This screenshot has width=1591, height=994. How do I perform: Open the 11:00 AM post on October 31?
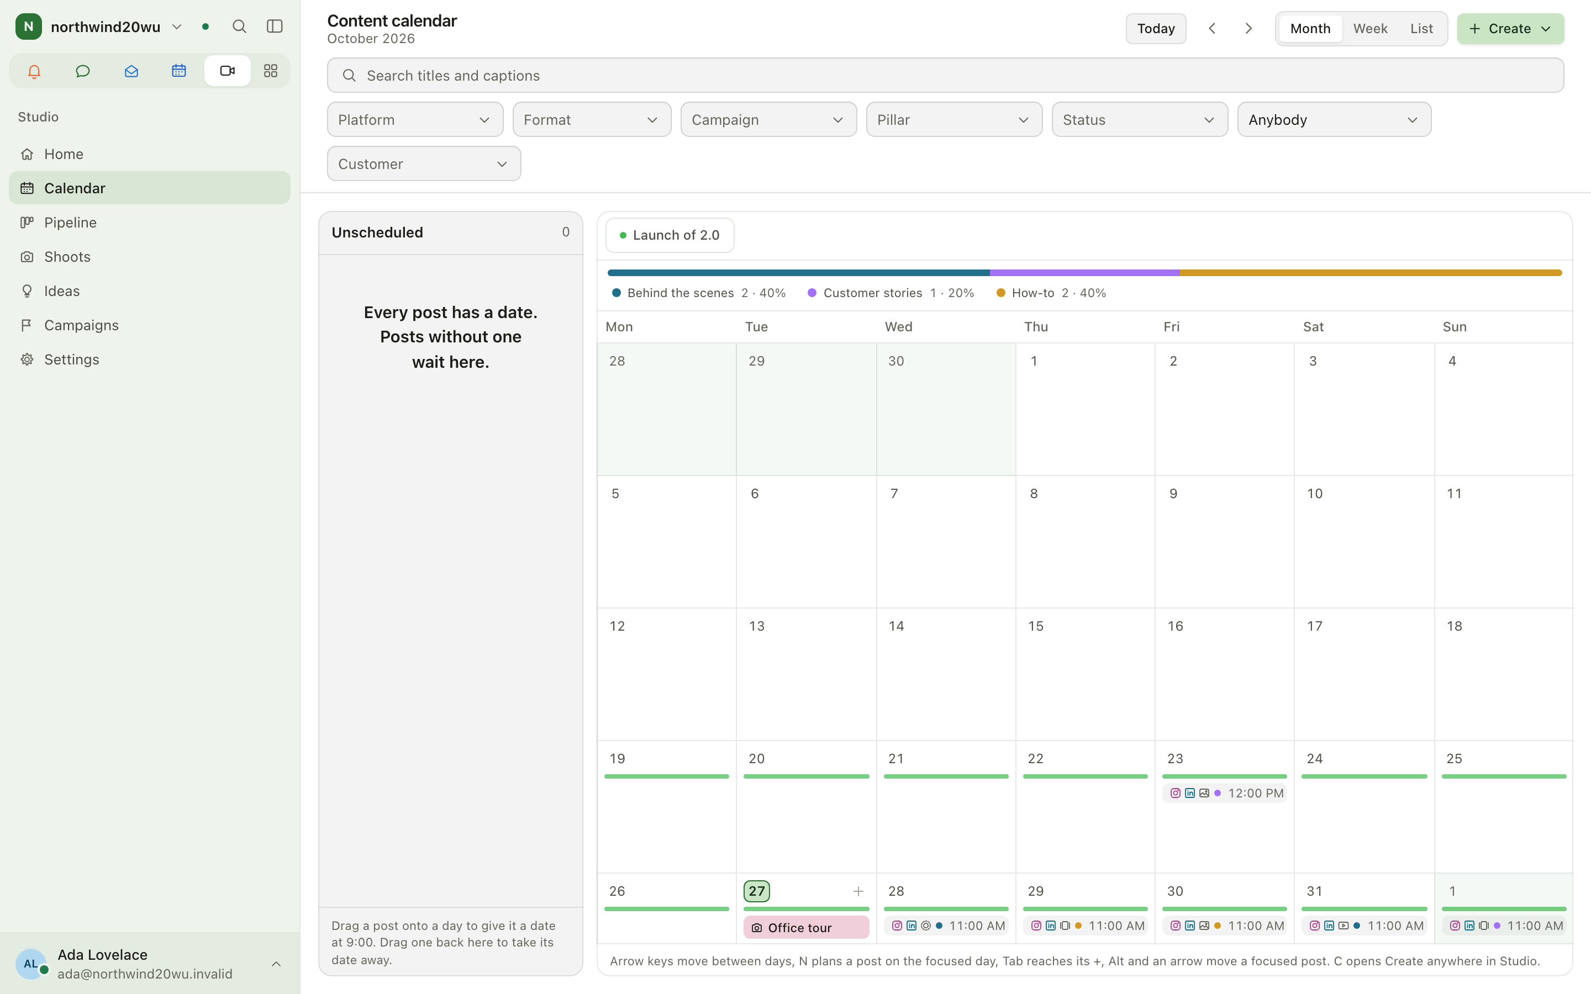[x=1363, y=926]
